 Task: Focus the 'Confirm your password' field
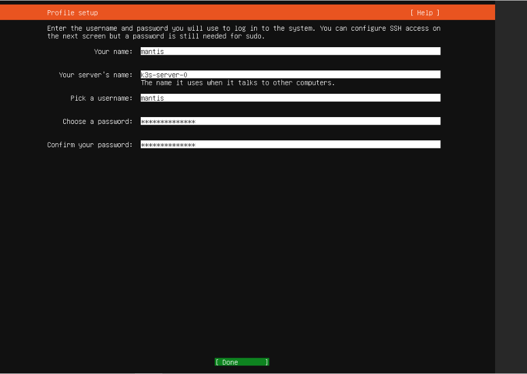click(x=290, y=144)
